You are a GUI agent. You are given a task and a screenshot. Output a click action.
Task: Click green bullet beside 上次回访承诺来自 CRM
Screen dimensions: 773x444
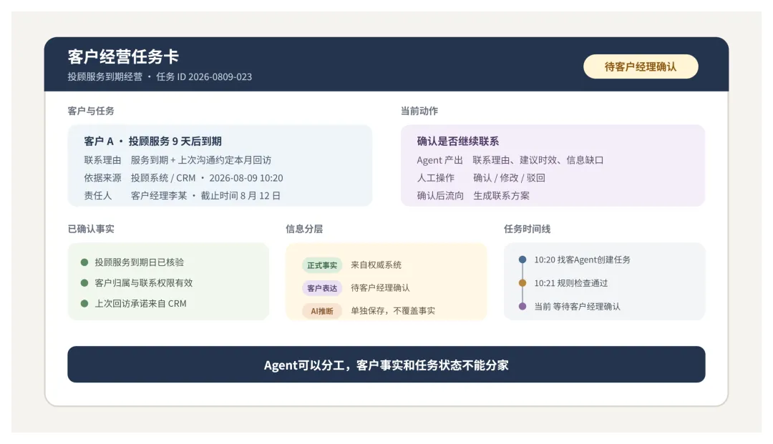click(x=84, y=304)
